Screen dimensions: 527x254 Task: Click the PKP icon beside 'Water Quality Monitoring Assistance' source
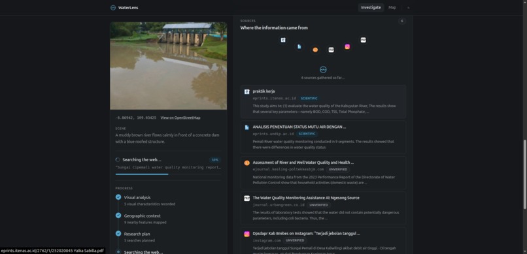246,198
